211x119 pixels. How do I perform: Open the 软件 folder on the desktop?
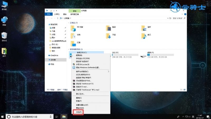4,52
